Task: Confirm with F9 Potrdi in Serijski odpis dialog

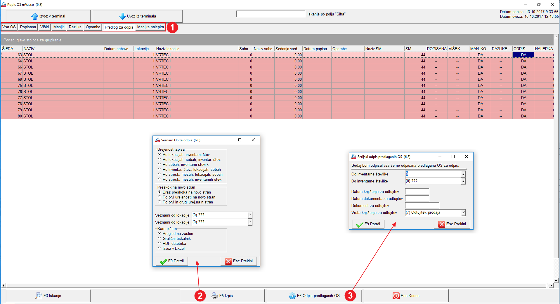Action: pyautogui.click(x=368, y=224)
